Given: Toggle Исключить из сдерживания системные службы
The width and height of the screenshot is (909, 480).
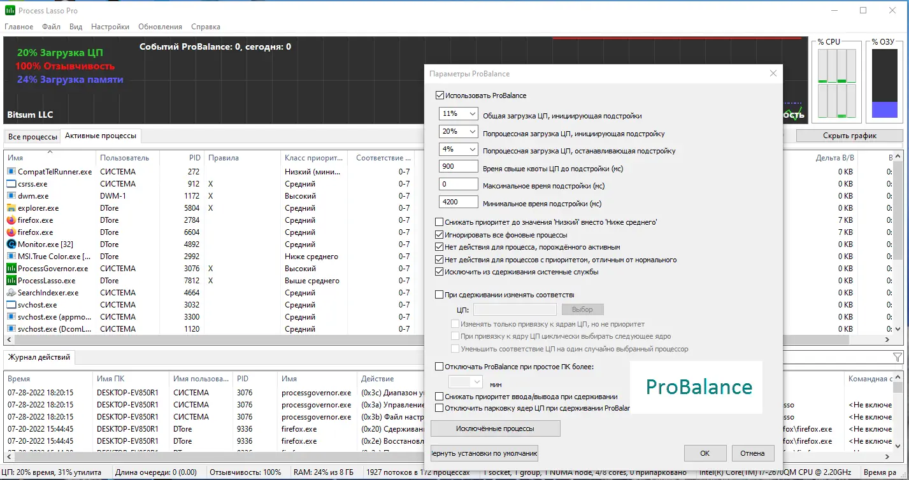Looking at the screenshot, I should coord(440,272).
